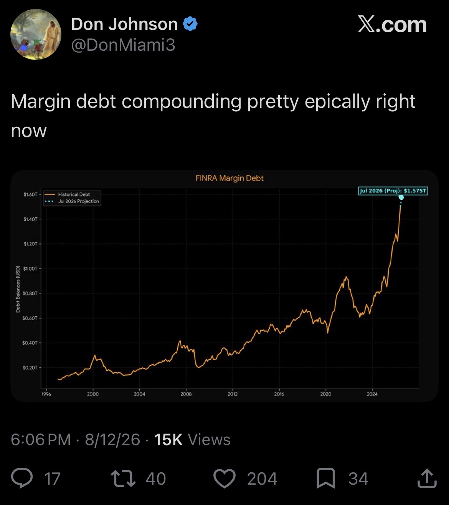Tap the repost arrows icon
The width and height of the screenshot is (449, 505).
click(123, 479)
